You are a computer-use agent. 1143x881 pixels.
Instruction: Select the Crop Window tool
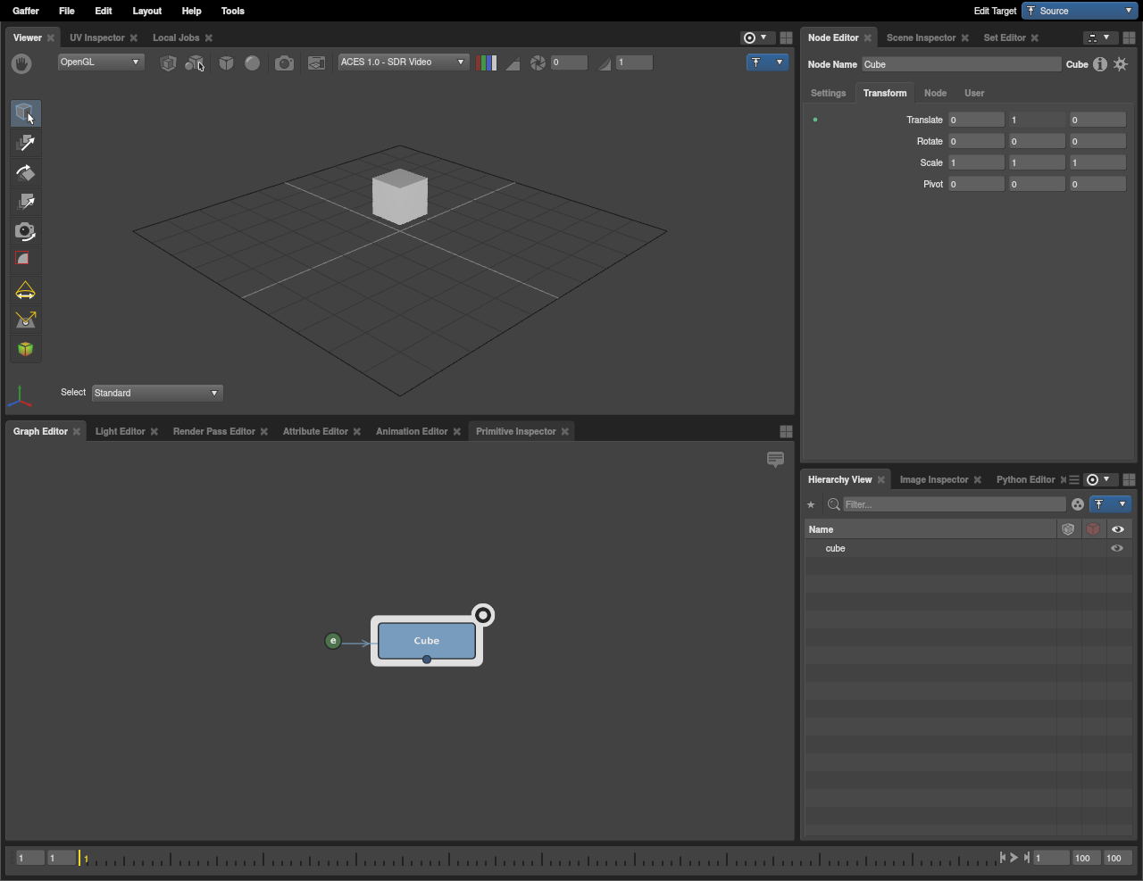point(25,260)
